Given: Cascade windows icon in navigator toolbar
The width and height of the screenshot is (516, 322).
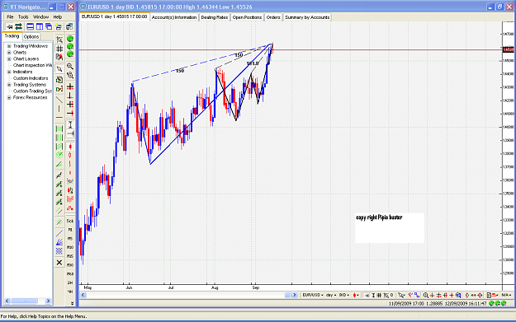Looking at the screenshot, I should click(49, 26).
